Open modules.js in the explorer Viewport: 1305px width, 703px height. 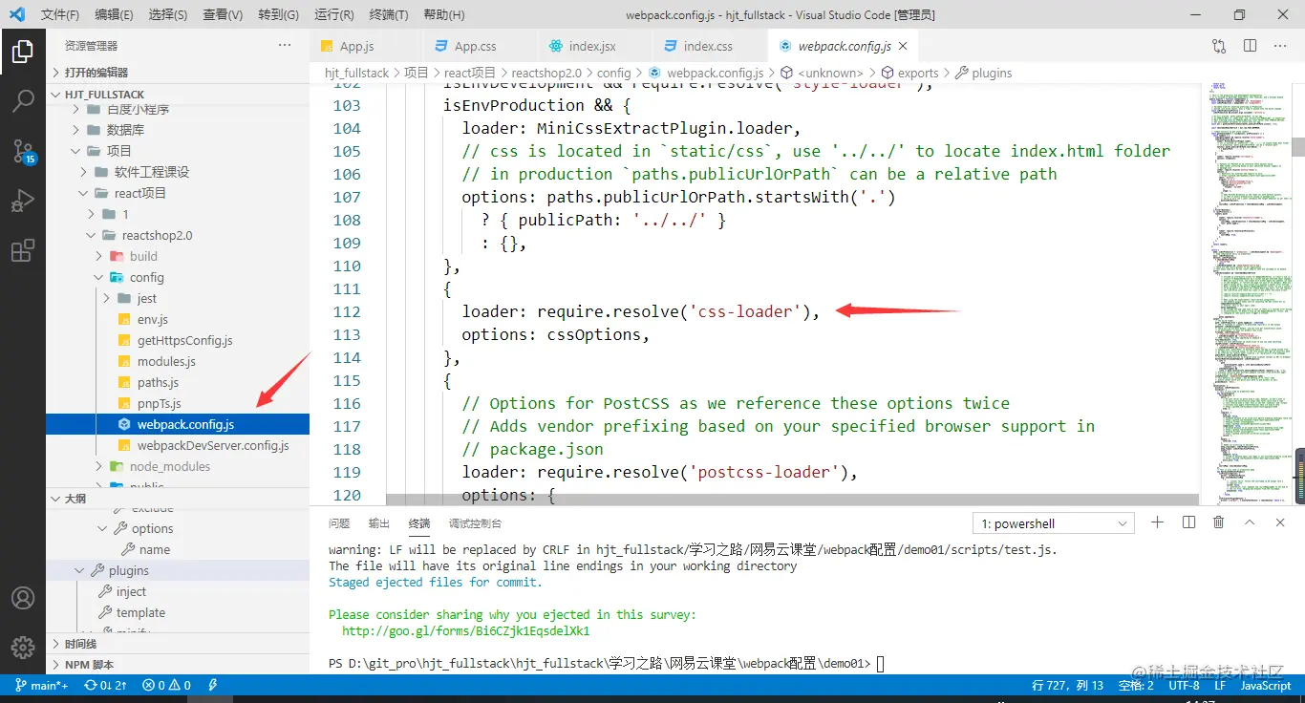click(178, 361)
